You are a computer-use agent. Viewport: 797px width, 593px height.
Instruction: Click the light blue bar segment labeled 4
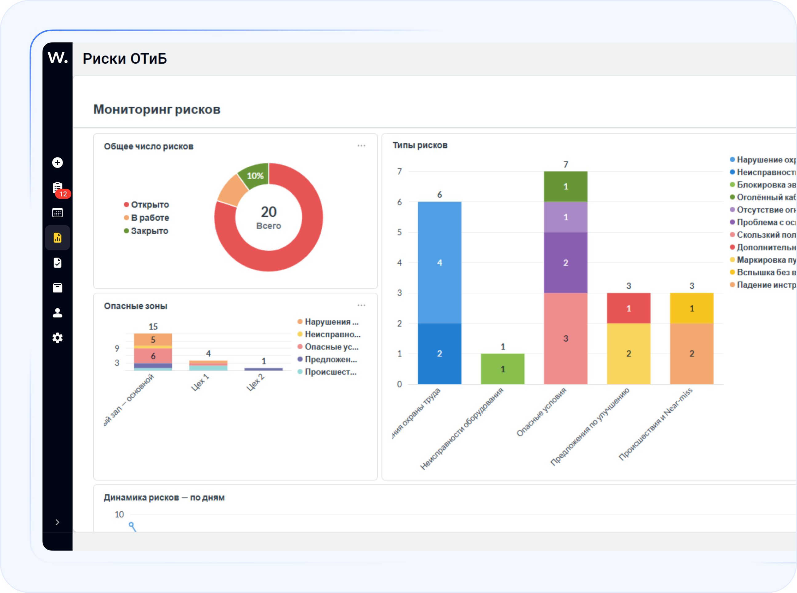point(439,263)
